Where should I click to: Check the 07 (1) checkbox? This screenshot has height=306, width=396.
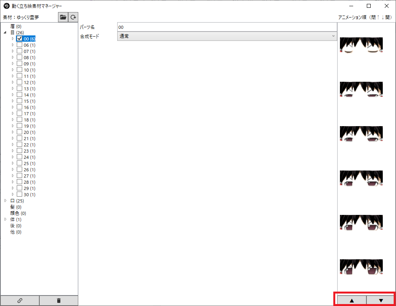pos(19,51)
